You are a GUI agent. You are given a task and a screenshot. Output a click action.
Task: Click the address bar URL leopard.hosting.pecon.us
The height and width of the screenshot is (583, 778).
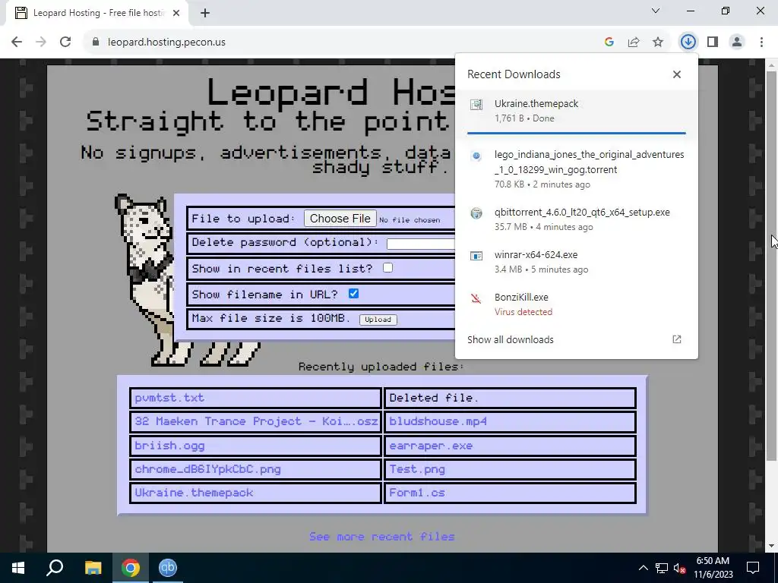[x=166, y=43]
